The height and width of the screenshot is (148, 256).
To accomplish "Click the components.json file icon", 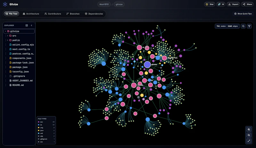I will (x=11, y=58).
